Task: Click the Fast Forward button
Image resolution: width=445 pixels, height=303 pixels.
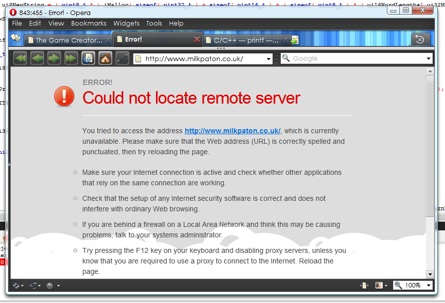Action: click(x=71, y=59)
